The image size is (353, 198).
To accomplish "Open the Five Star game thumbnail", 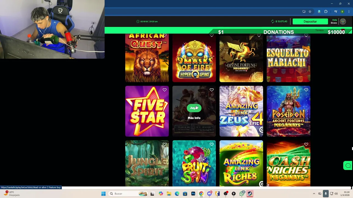I will [147, 111].
